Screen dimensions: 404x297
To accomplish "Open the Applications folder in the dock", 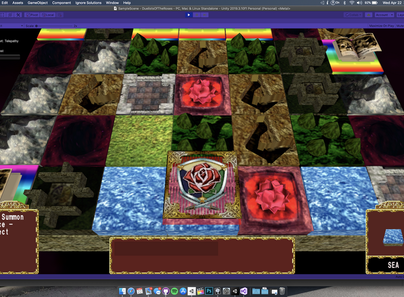I will click(256, 291).
